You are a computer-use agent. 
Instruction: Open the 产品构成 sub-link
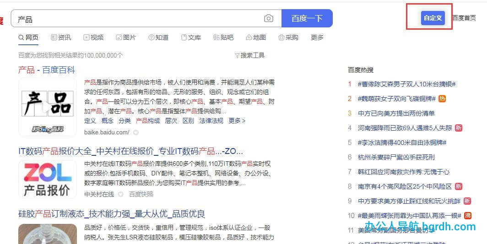click(x=148, y=121)
